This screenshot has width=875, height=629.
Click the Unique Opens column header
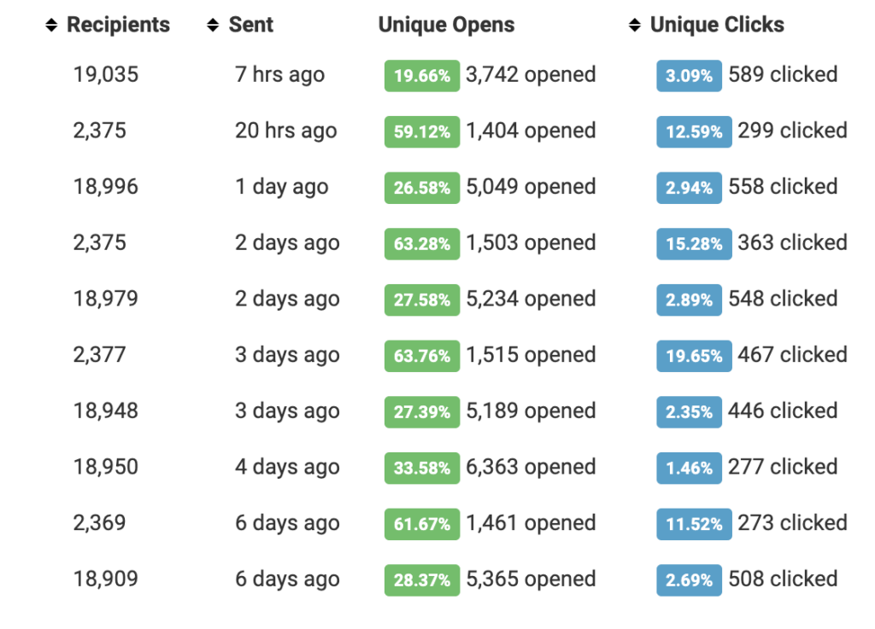pos(446,26)
